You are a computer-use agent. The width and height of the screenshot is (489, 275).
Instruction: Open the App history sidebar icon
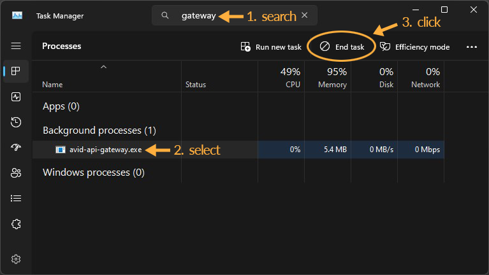(16, 122)
